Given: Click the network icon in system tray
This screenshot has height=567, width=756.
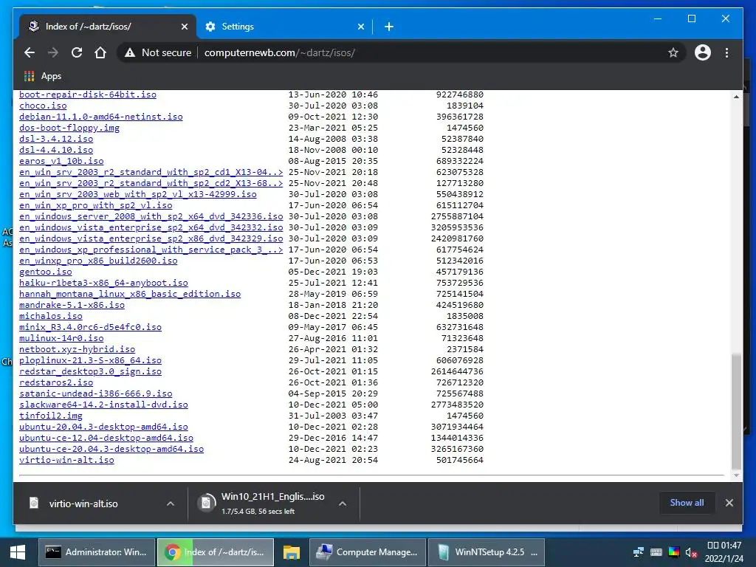Looking at the screenshot, I should 639,552.
